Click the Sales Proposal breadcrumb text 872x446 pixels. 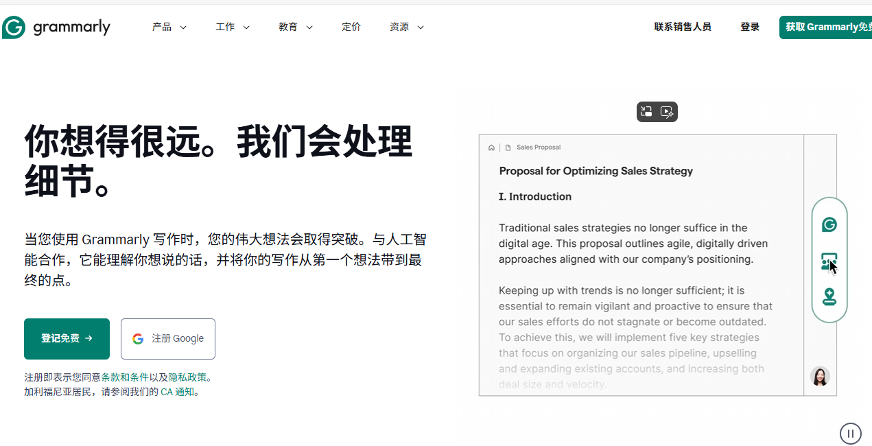(539, 148)
